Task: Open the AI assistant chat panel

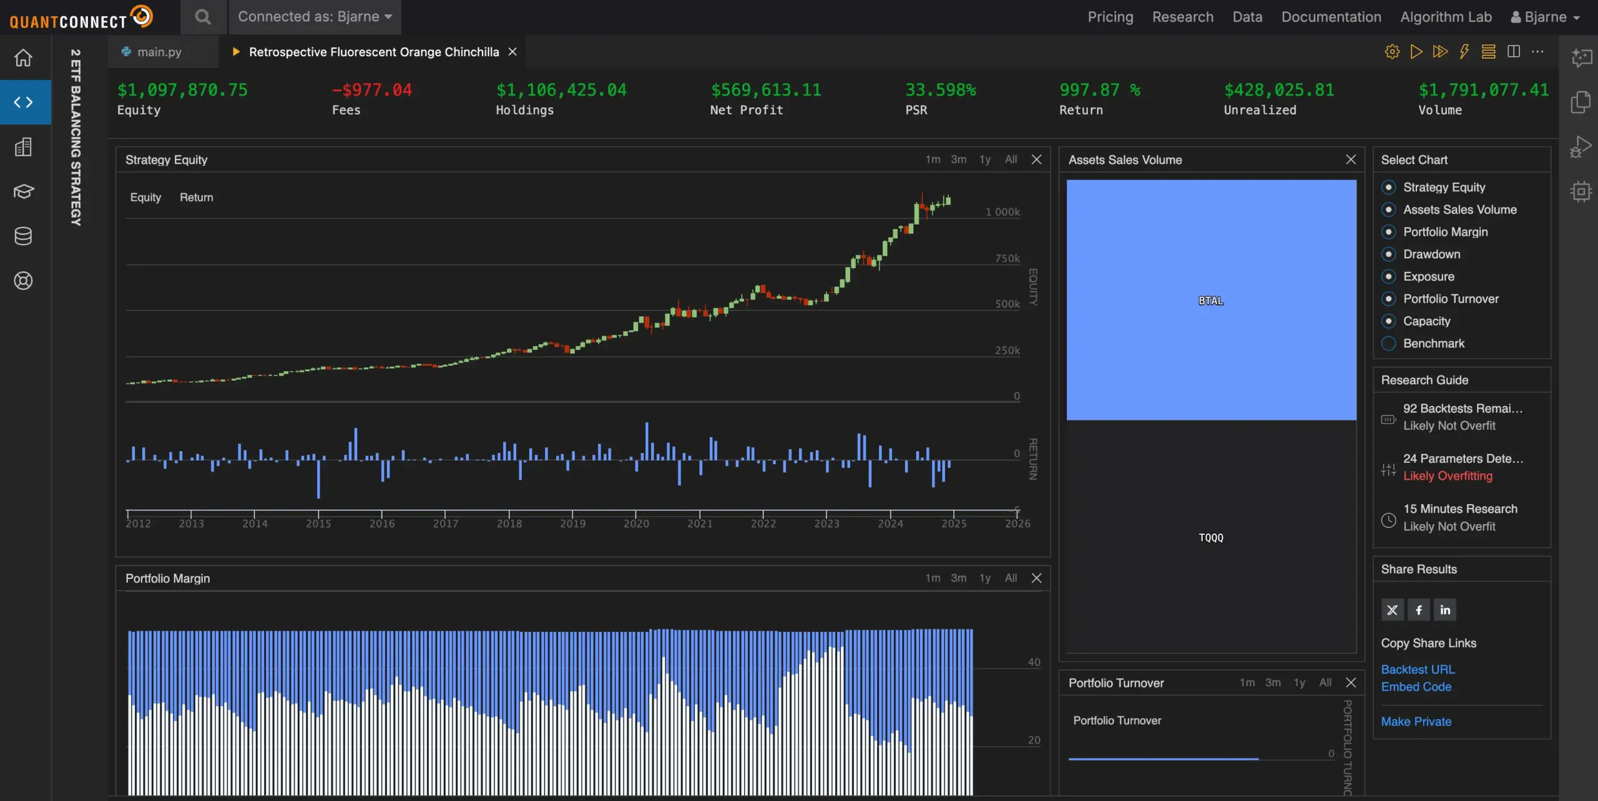Action: pos(1582,58)
